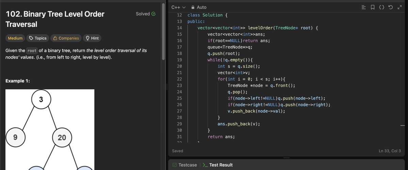Click on 'class Solution {' code line

pyautogui.click(x=207, y=15)
